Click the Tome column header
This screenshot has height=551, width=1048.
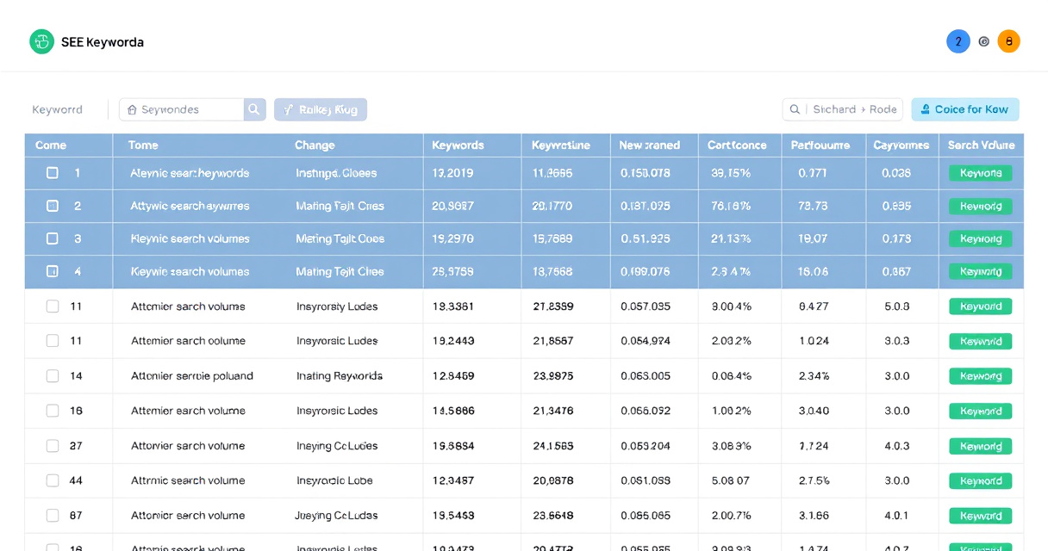tap(143, 145)
